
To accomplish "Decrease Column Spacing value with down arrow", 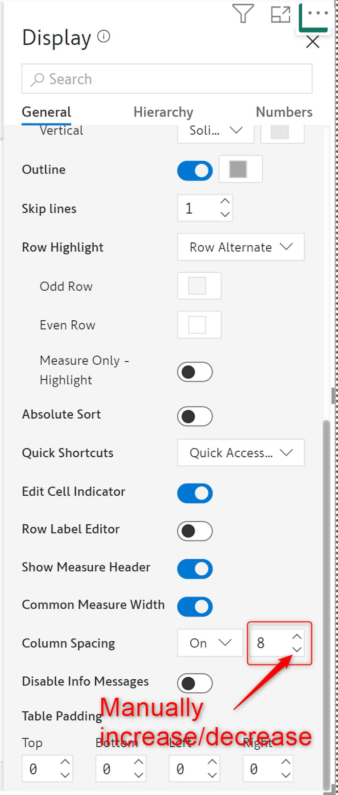I will coord(297,650).
